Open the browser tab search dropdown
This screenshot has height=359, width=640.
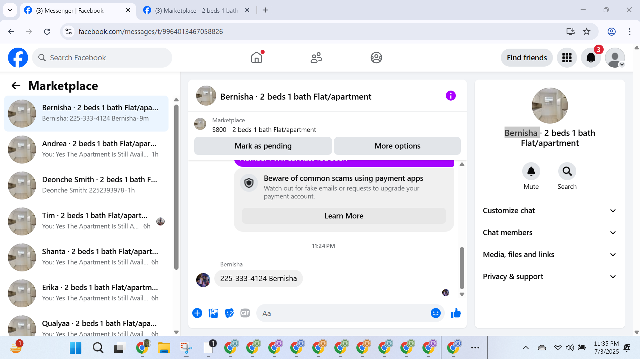pyautogui.click(x=10, y=10)
